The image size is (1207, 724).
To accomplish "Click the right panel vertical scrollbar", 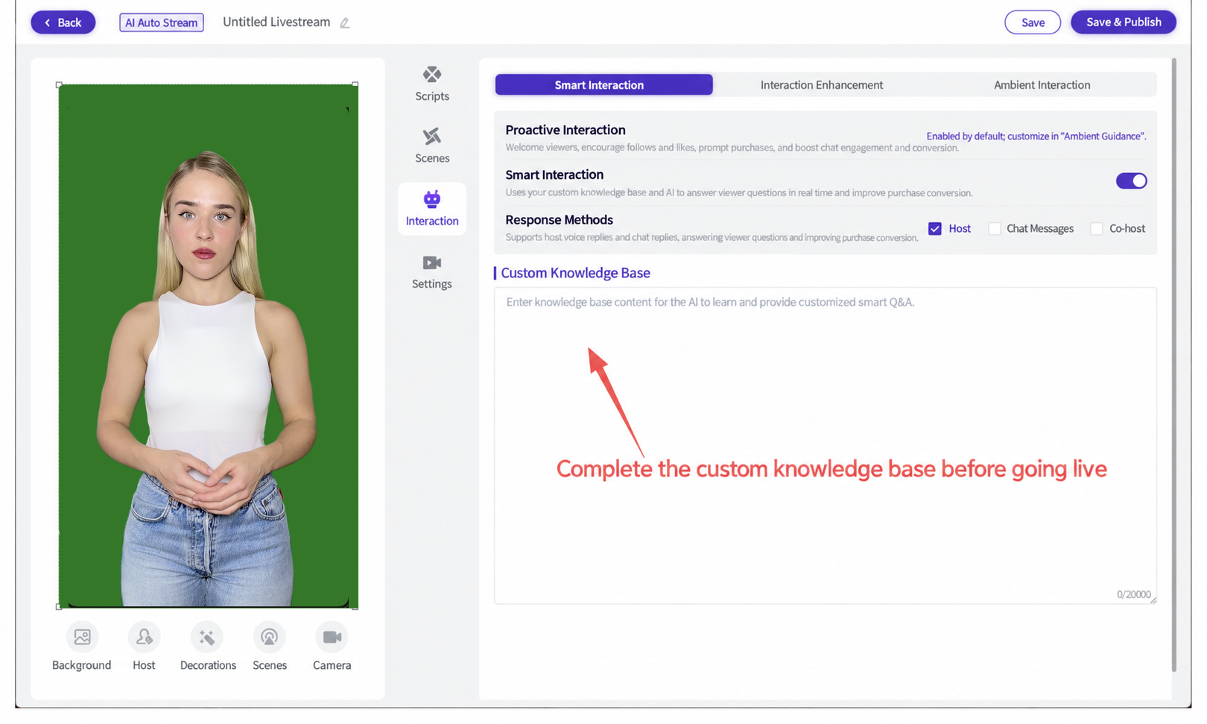I will pyautogui.click(x=1174, y=365).
